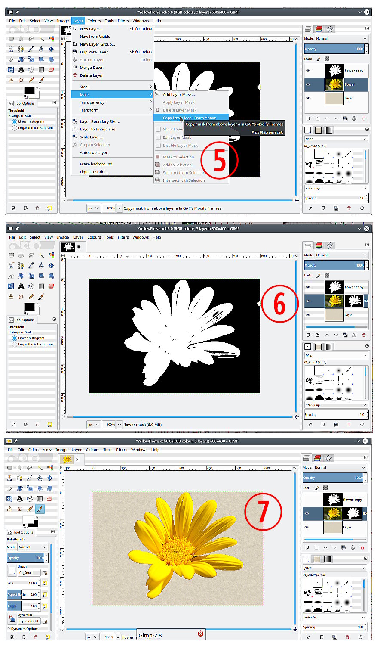This screenshot has height=646, width=383.
Task: Choose 'Copy Layer Mask From Above' menu entry
Action: coord(191,118)
